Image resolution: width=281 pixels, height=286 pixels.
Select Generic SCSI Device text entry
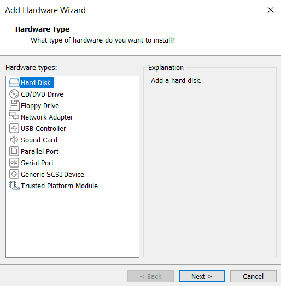click(52, 174)
